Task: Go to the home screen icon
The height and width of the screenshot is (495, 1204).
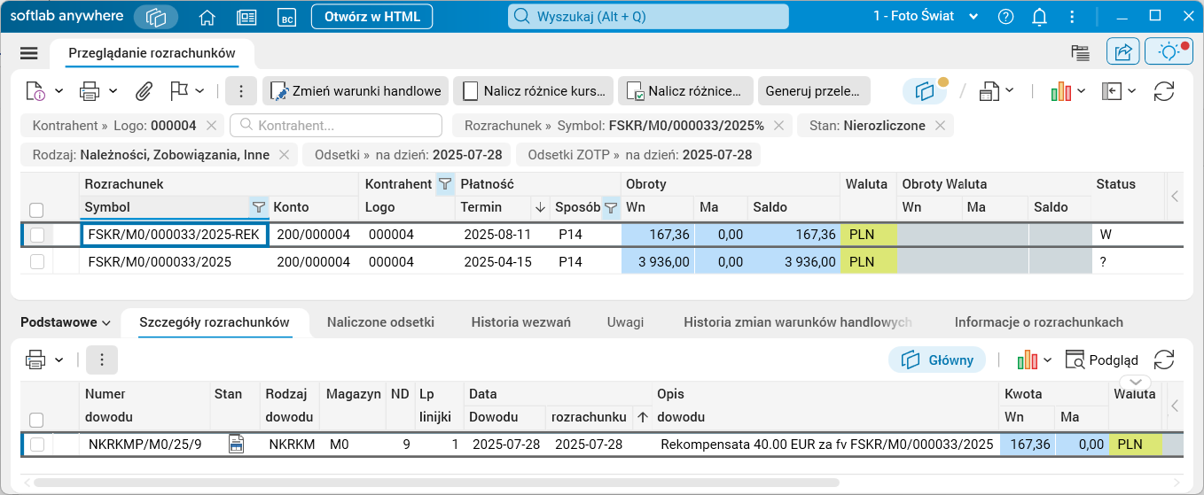Action: [x=207, y=17]
